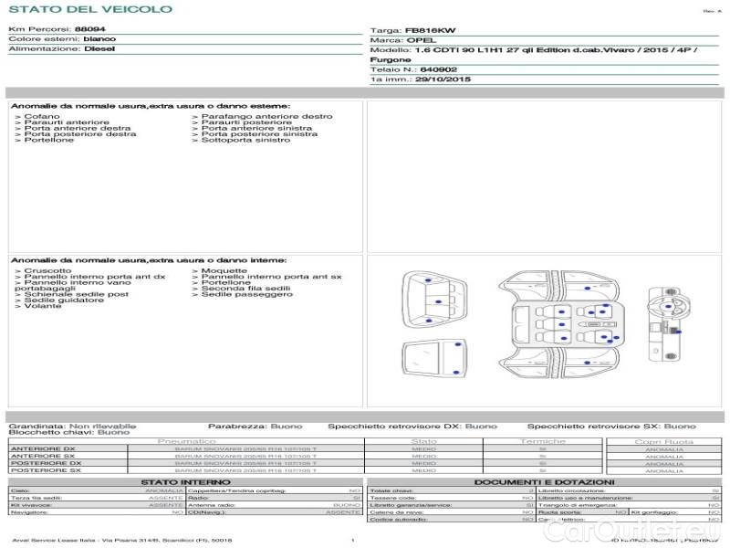Select the "ANTERIORE DX" tire row label
The image size is (730, 548).
tap(43, 449)
